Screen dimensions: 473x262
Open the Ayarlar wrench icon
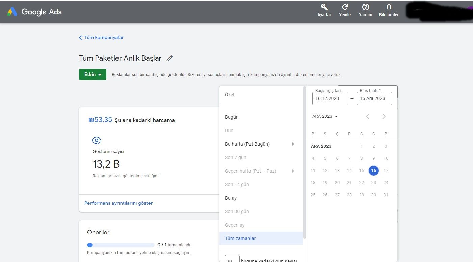click(324, 7)
